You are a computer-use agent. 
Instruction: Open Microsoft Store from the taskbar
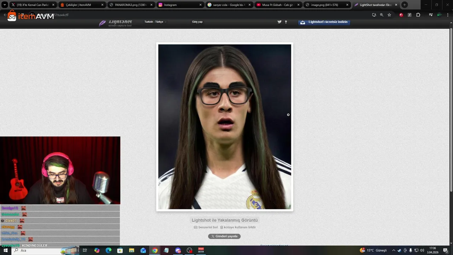pyautogui.click(x=120, y=250)
